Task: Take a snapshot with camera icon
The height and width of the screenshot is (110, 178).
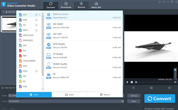Action: (x=151, y=88)
